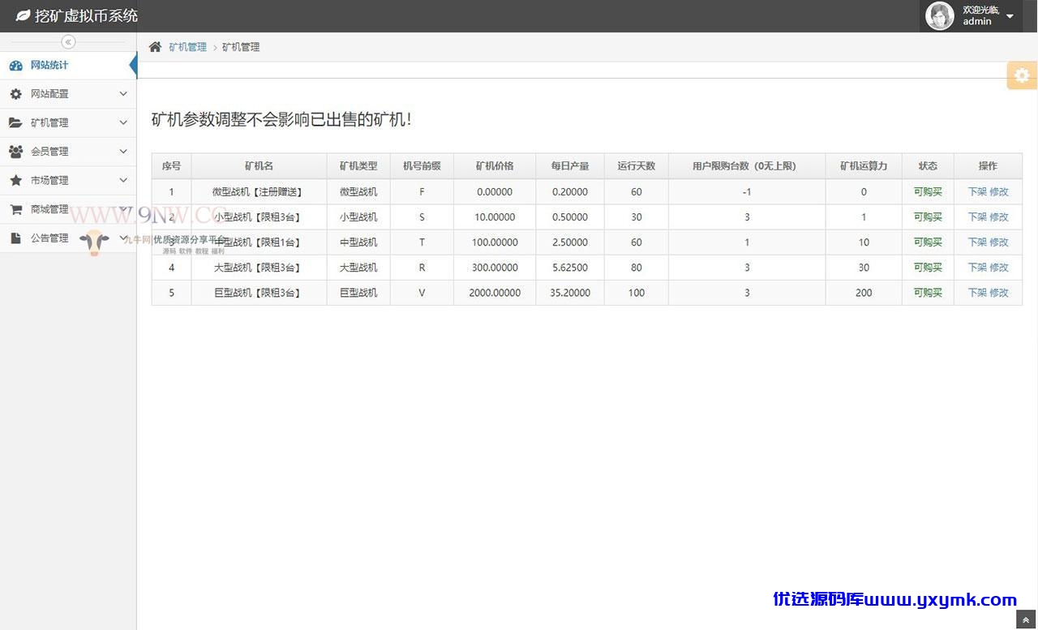Expand 会员管理 chevron arrow
The image size is (1038, 630).
point(123,152)
